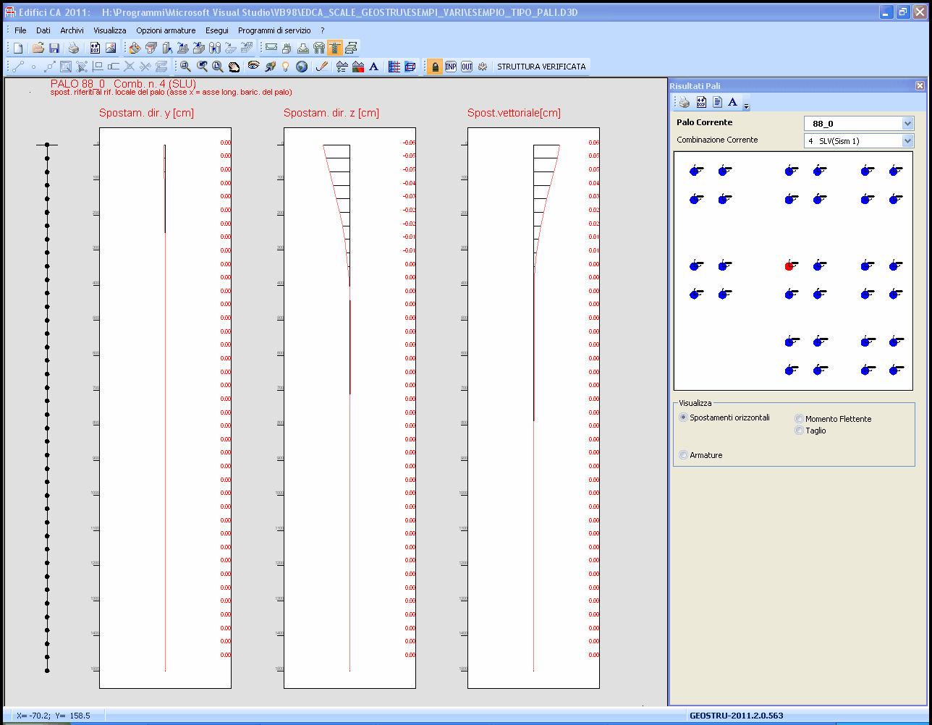Open the Dati menu
The height and width of the screenshot is (725, 932).
pyautogui.click(x=43, y=30)
